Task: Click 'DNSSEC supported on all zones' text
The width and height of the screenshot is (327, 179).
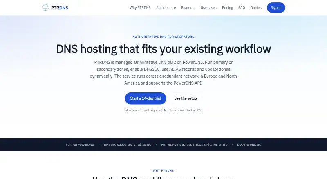Action: tap(128, 144)
